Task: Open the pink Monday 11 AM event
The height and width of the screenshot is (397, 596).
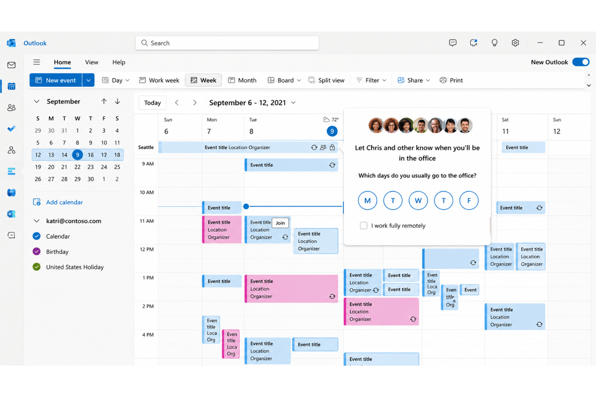Action: (x=222, y=230)
